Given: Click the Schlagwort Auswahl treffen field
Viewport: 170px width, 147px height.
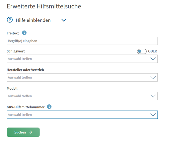Looking at the screenshot, I should (x=82, y=59).
